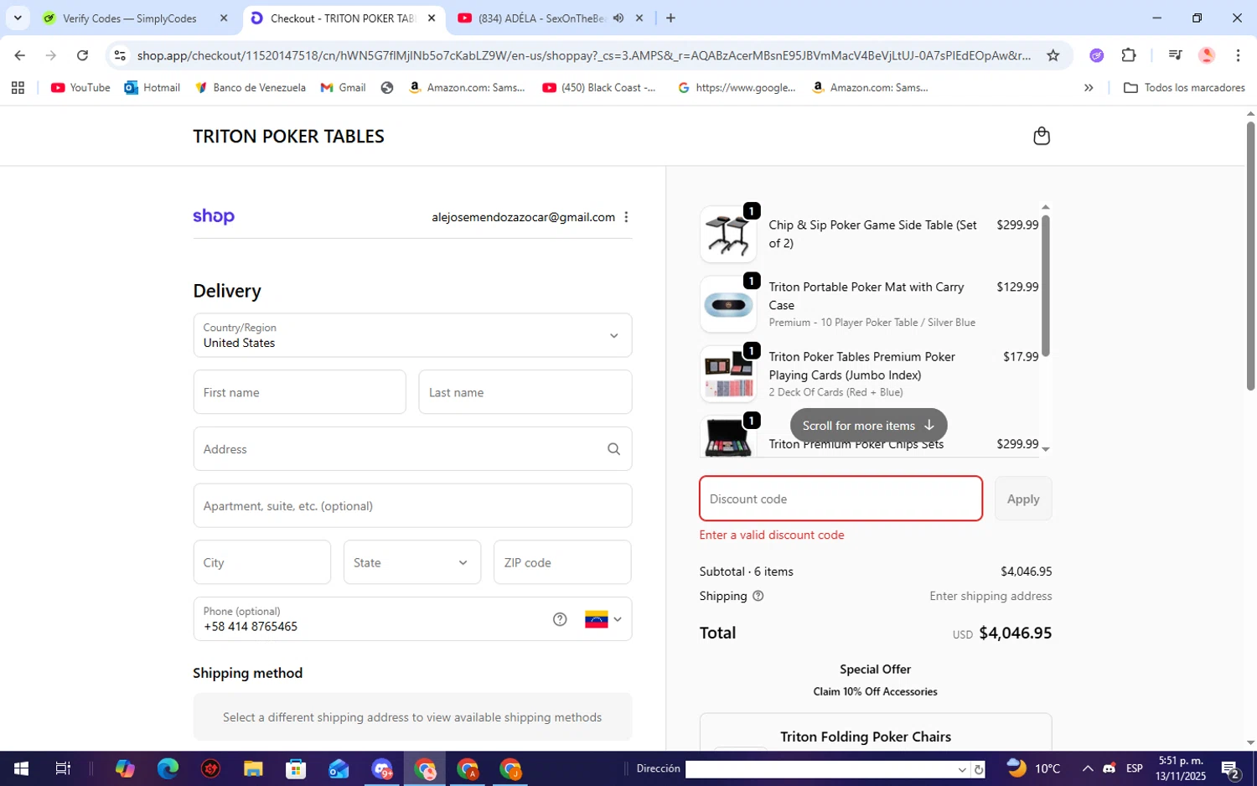Open Windows Start menu
The image size is (1257, 786).
[21, 768]
